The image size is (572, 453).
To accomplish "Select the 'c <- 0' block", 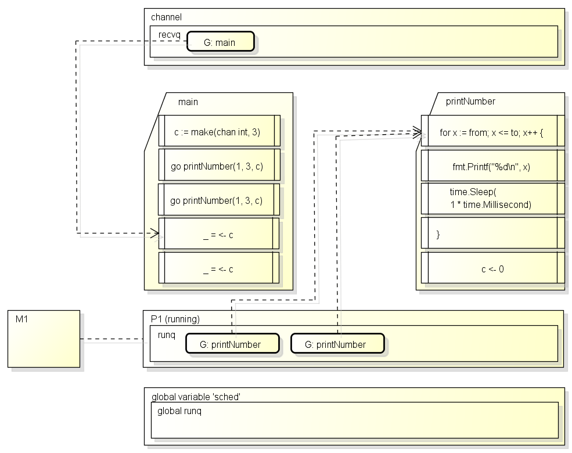I will point(493,268).
